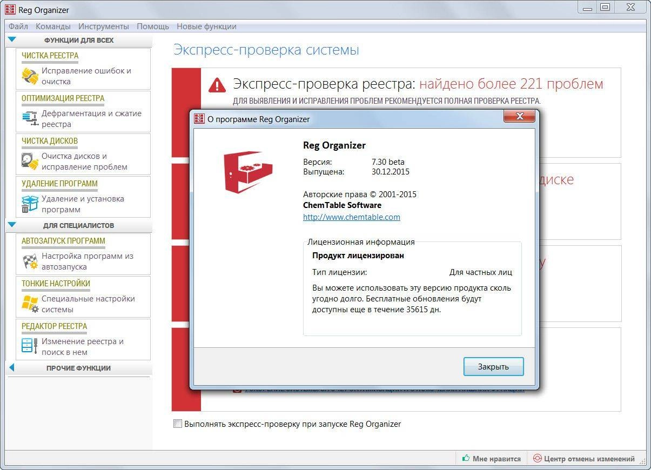Open the registry cleaning icon
The height and width of the screenshot is (470, 651).
[30, 76]
